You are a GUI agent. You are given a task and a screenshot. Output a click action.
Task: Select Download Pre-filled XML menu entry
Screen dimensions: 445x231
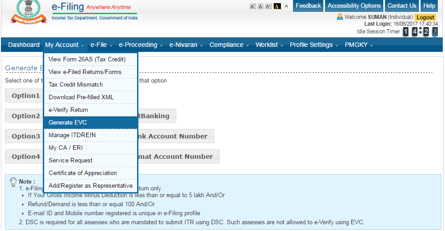(x=81, y=97)
